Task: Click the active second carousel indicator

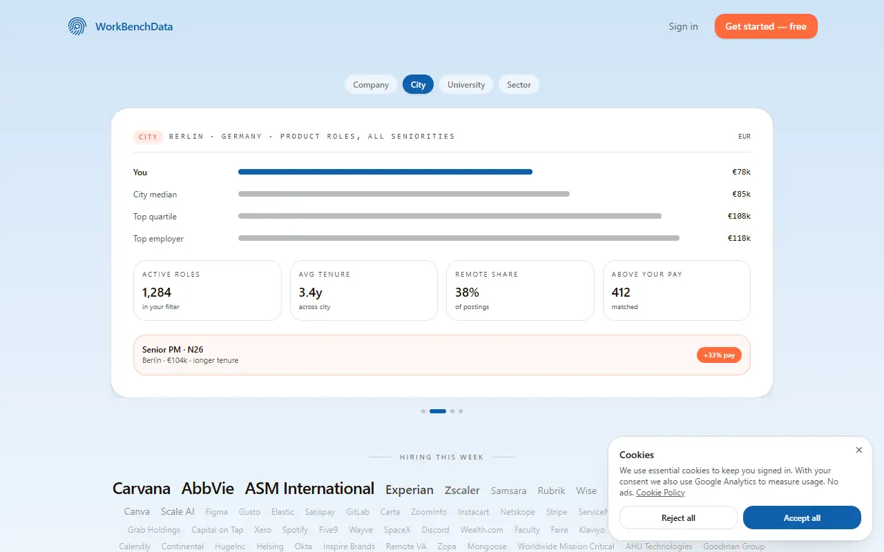Action: pos(438,411)
